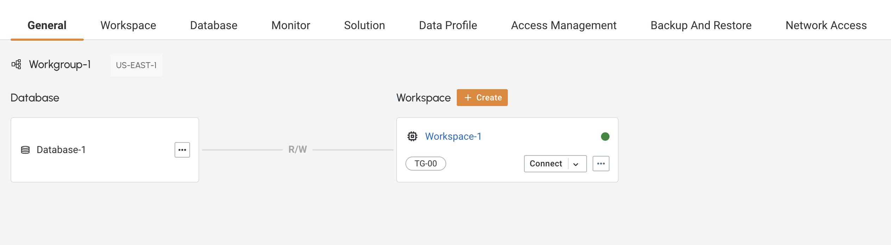Screen dimensions: 891x245
Task: Click the R/W connection label
Action: (298, 150)
